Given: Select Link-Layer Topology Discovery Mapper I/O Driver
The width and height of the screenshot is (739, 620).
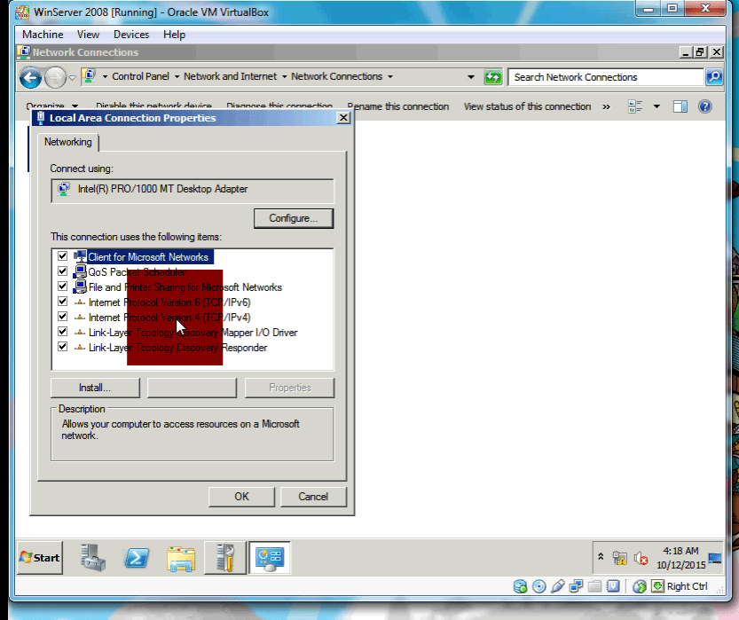Looking at the screenshot, I should [193, 332].
